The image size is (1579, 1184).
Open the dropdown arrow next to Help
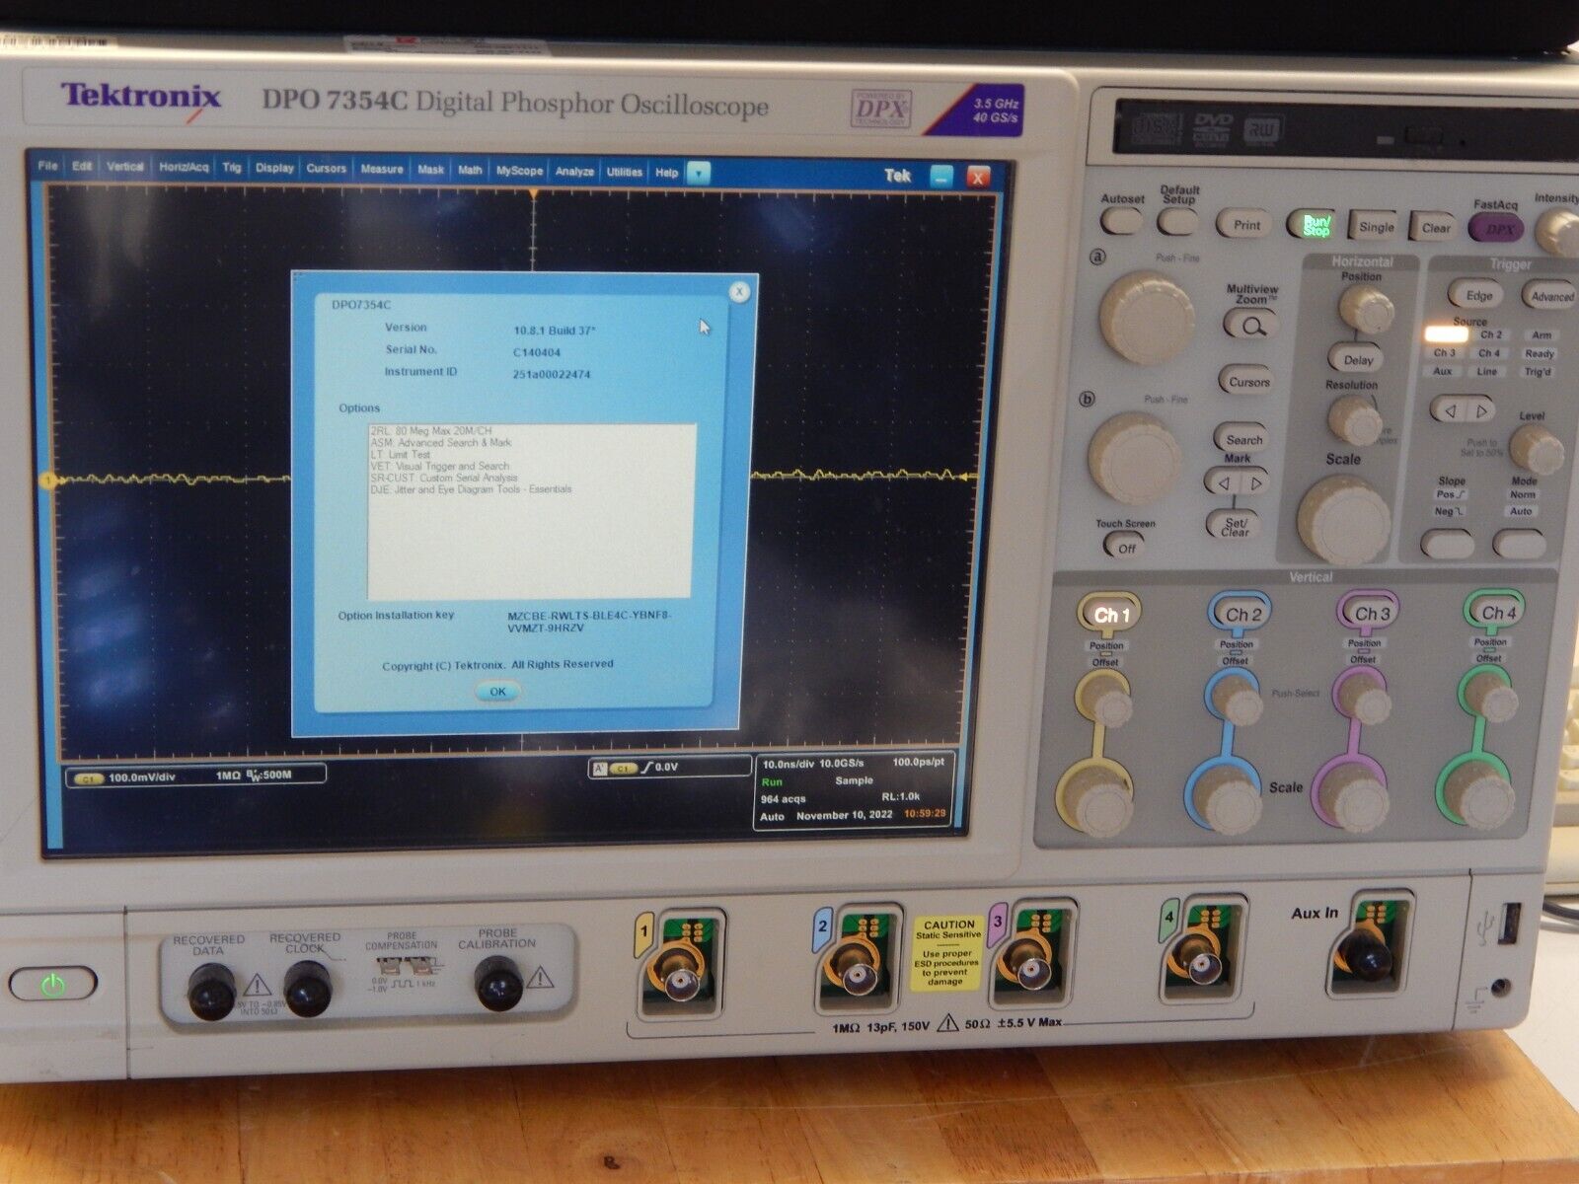click(697, 172)
